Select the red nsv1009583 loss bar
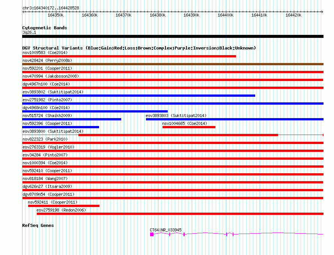 click(x=129, y=56)
